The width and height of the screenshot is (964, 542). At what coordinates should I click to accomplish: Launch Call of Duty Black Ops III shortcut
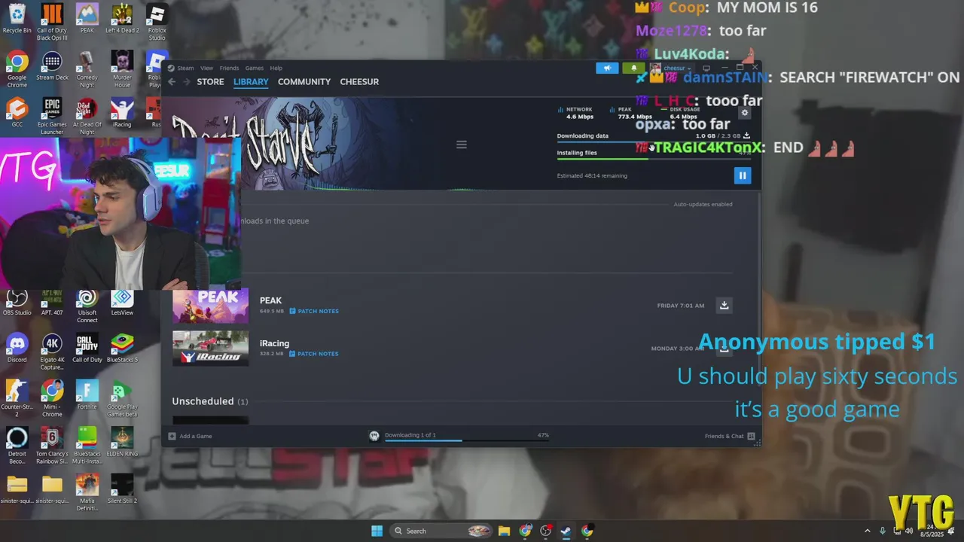tap(52, 22)
